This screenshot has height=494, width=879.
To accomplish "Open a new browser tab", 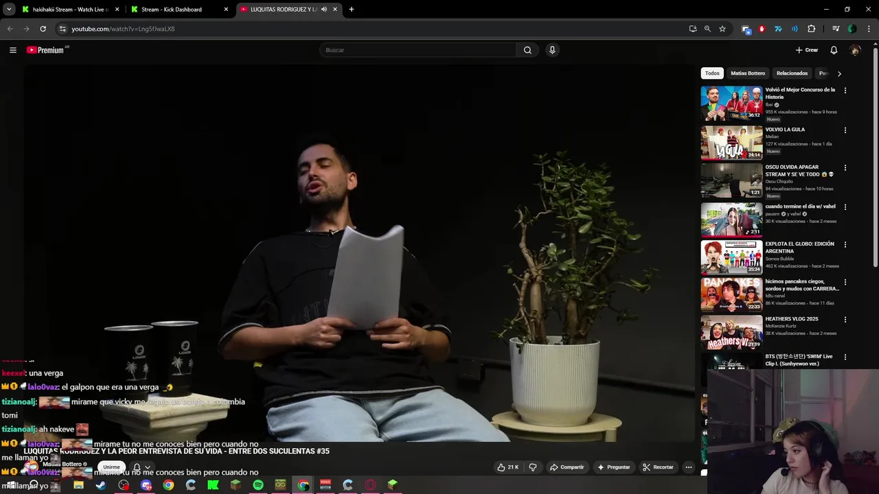I will click(352, 10).
